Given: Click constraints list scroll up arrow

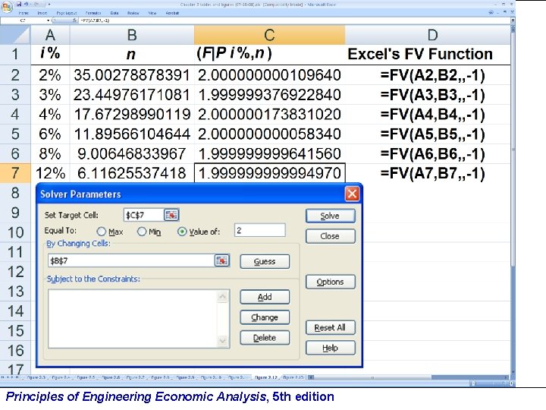Looking at the screenshot, I should click(222, 297).
